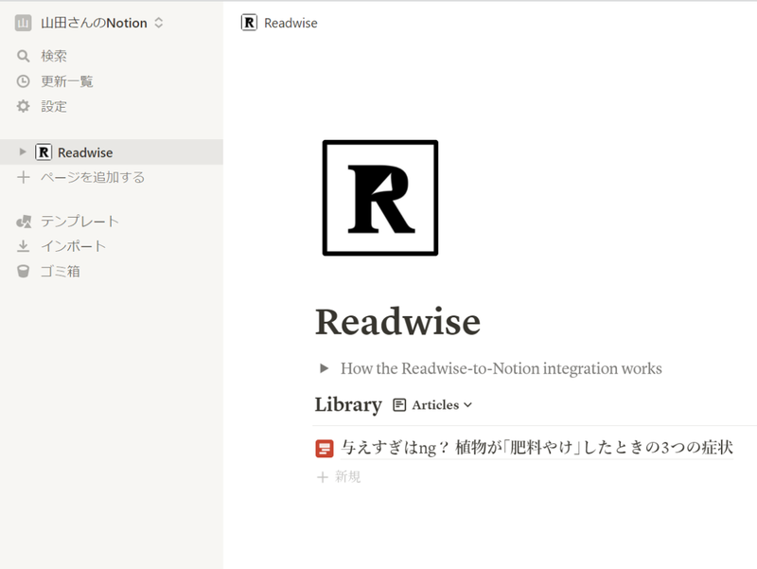
Task: Click 新規 to add new entry
Action: 347,477
